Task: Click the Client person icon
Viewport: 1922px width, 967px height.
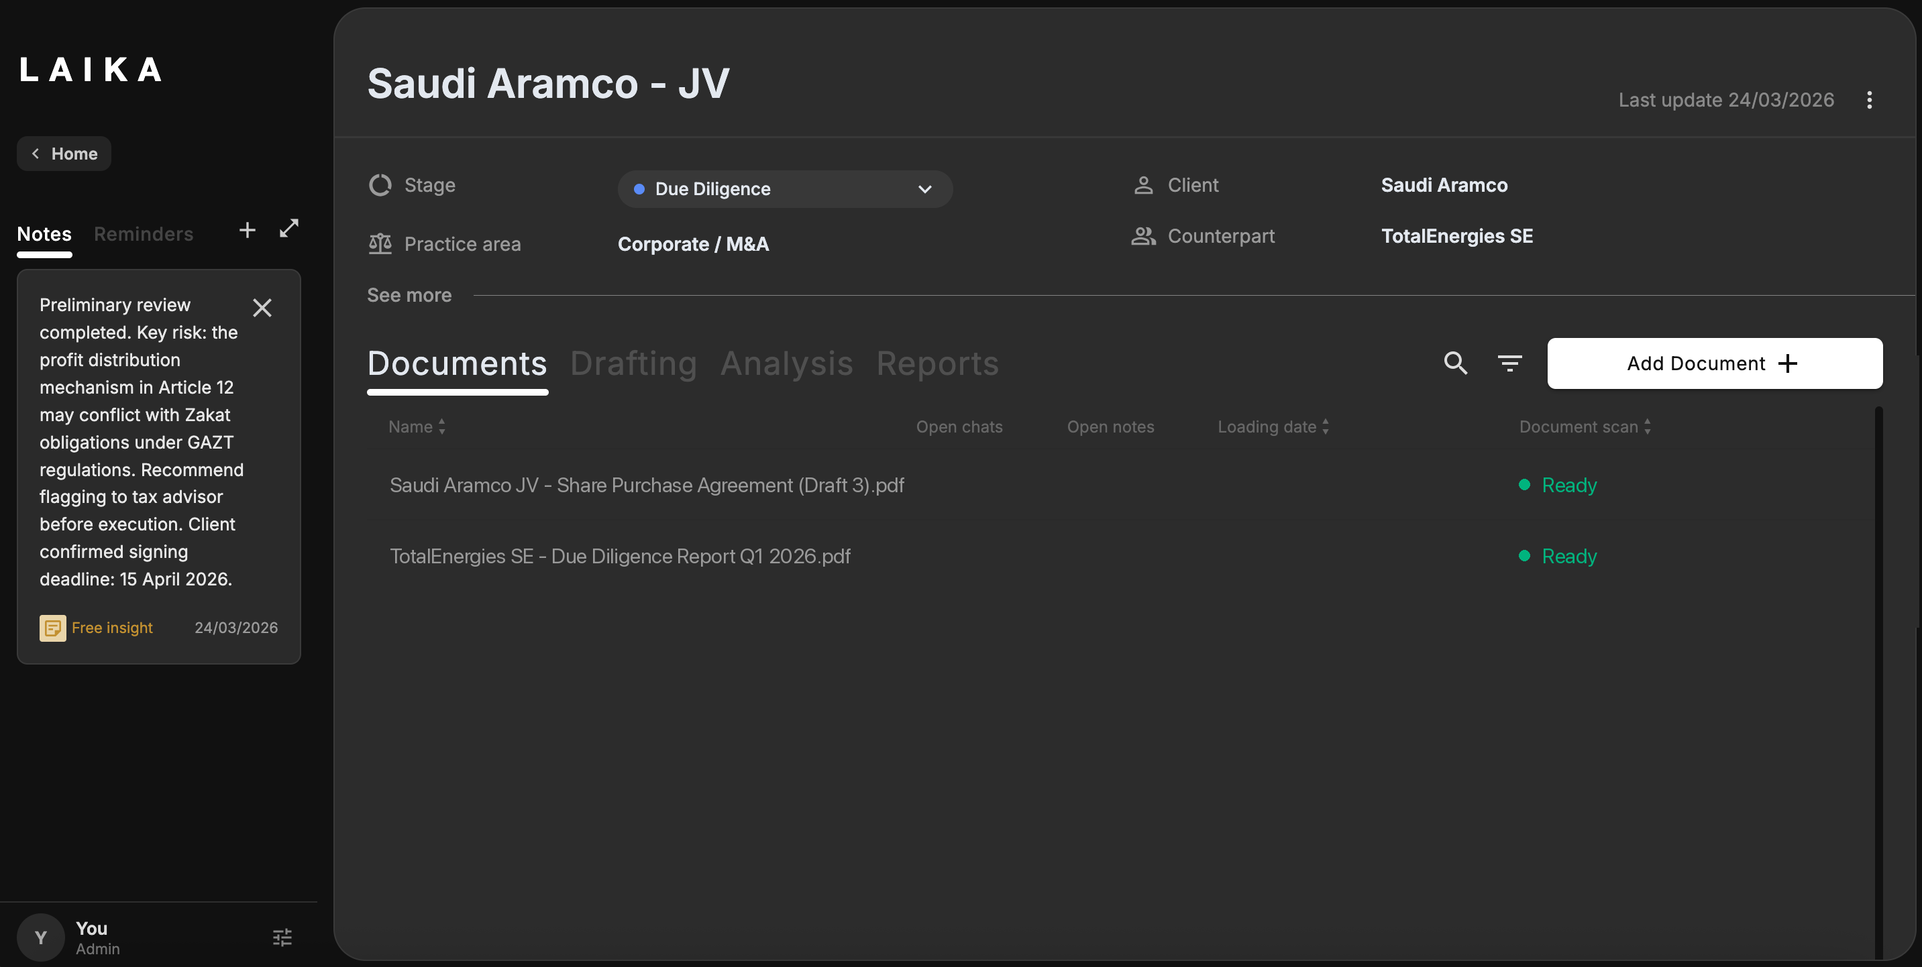Action: [x=1143, y=185]
